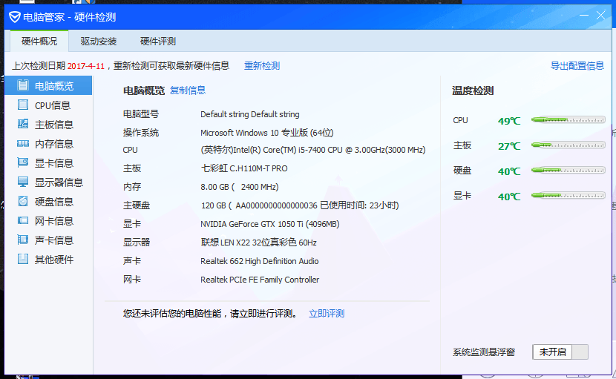Switch to the 硬件评测 tab

[x=158, y=42]
